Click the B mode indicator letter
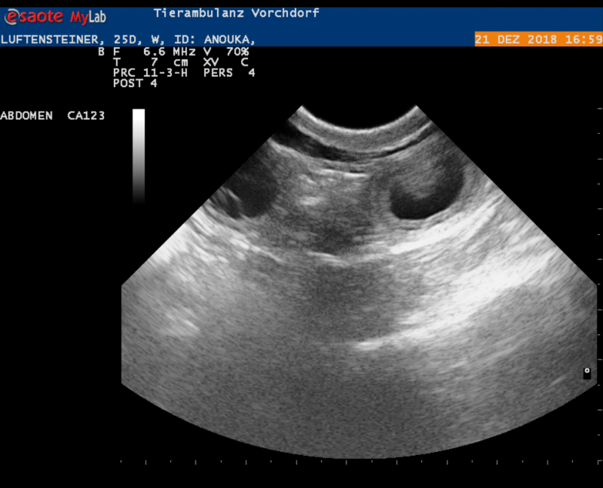The height and width of the screenshot is (488, 603). [101, 51]
